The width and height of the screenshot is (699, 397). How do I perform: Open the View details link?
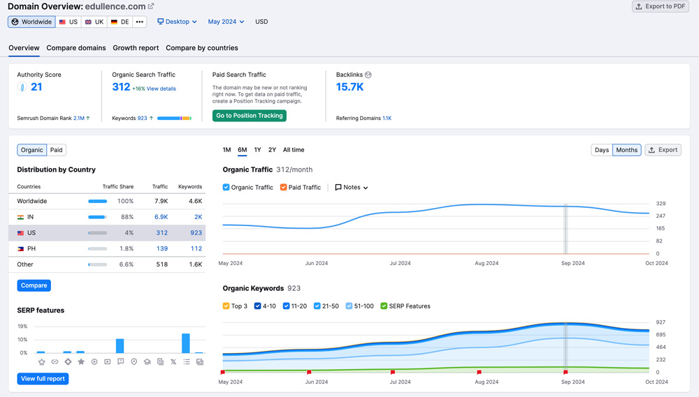pos(161,89)
